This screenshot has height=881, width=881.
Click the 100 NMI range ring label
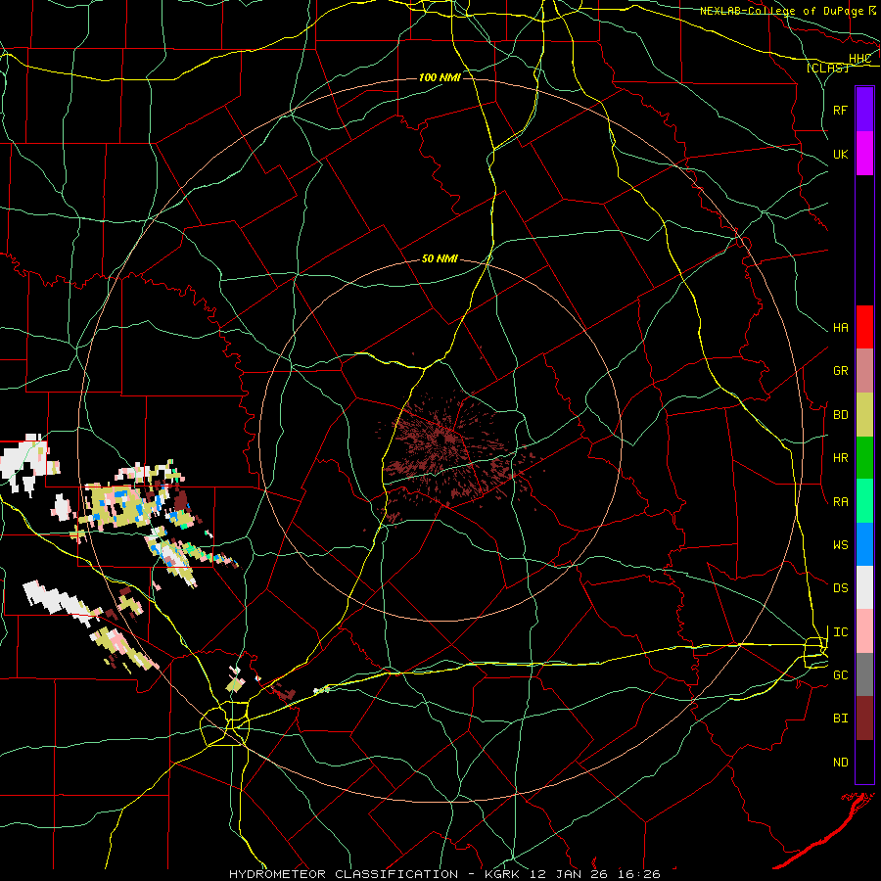440,77
